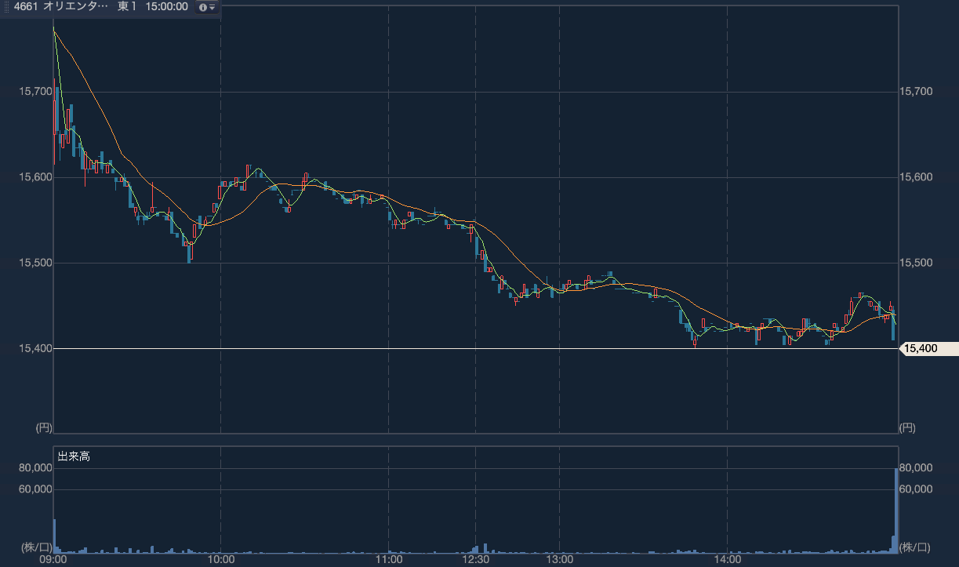Click the tallest closing volume bar
The height and width of the screenshot is (567, 959).
pos(895,510)
